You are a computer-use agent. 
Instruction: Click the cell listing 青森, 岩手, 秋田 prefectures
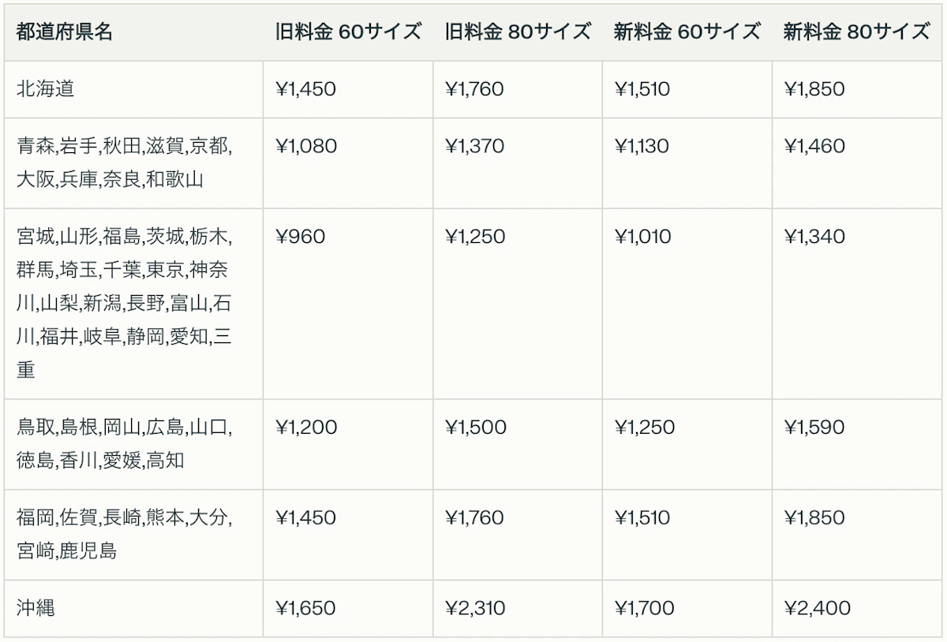[124, 162]
